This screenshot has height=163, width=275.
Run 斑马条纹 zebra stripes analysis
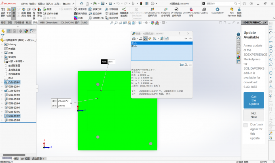point(80,13)
